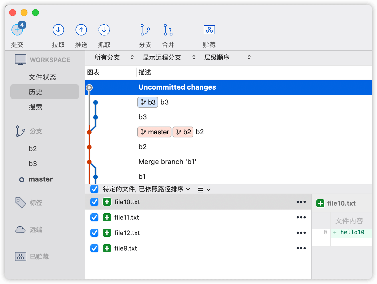Click the green plus icon beside file9.txt
Image resolution: width=377 pixels, height=284 pixels.
(x=107, y=248)
